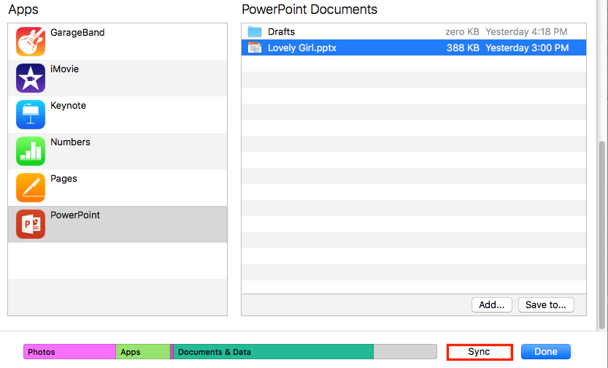
Task: Select the Keynote app icon
Action: 31,115
